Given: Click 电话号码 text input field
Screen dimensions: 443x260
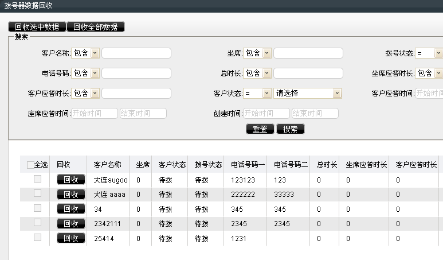Looking at the screenshot, I should [136, 73].
